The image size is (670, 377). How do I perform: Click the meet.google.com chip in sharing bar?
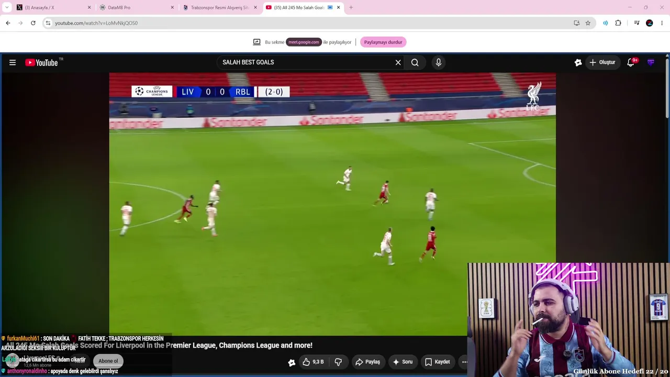[x=304, y=42]
